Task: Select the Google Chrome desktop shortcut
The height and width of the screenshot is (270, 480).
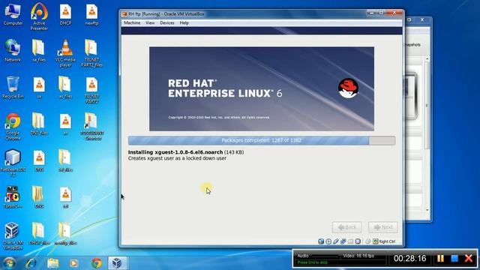Action: 13,127
